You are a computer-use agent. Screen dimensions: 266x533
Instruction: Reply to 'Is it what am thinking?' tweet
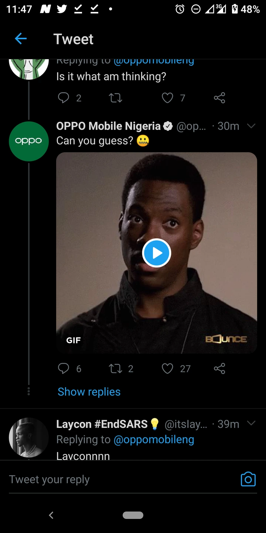[64, 98]
